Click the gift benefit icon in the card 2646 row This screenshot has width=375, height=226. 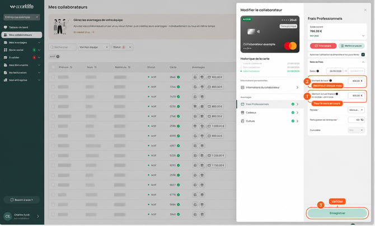202,77
